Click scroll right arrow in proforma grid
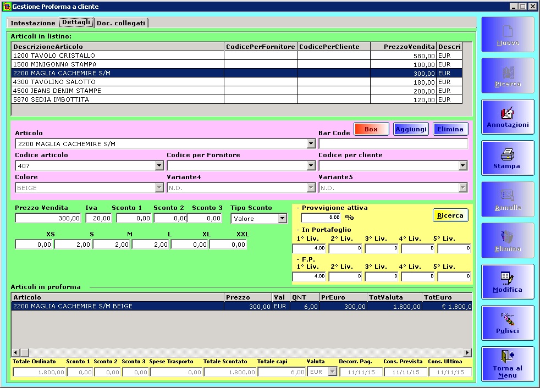Screen dimensions: 540x388 click(x=467, y=352)
